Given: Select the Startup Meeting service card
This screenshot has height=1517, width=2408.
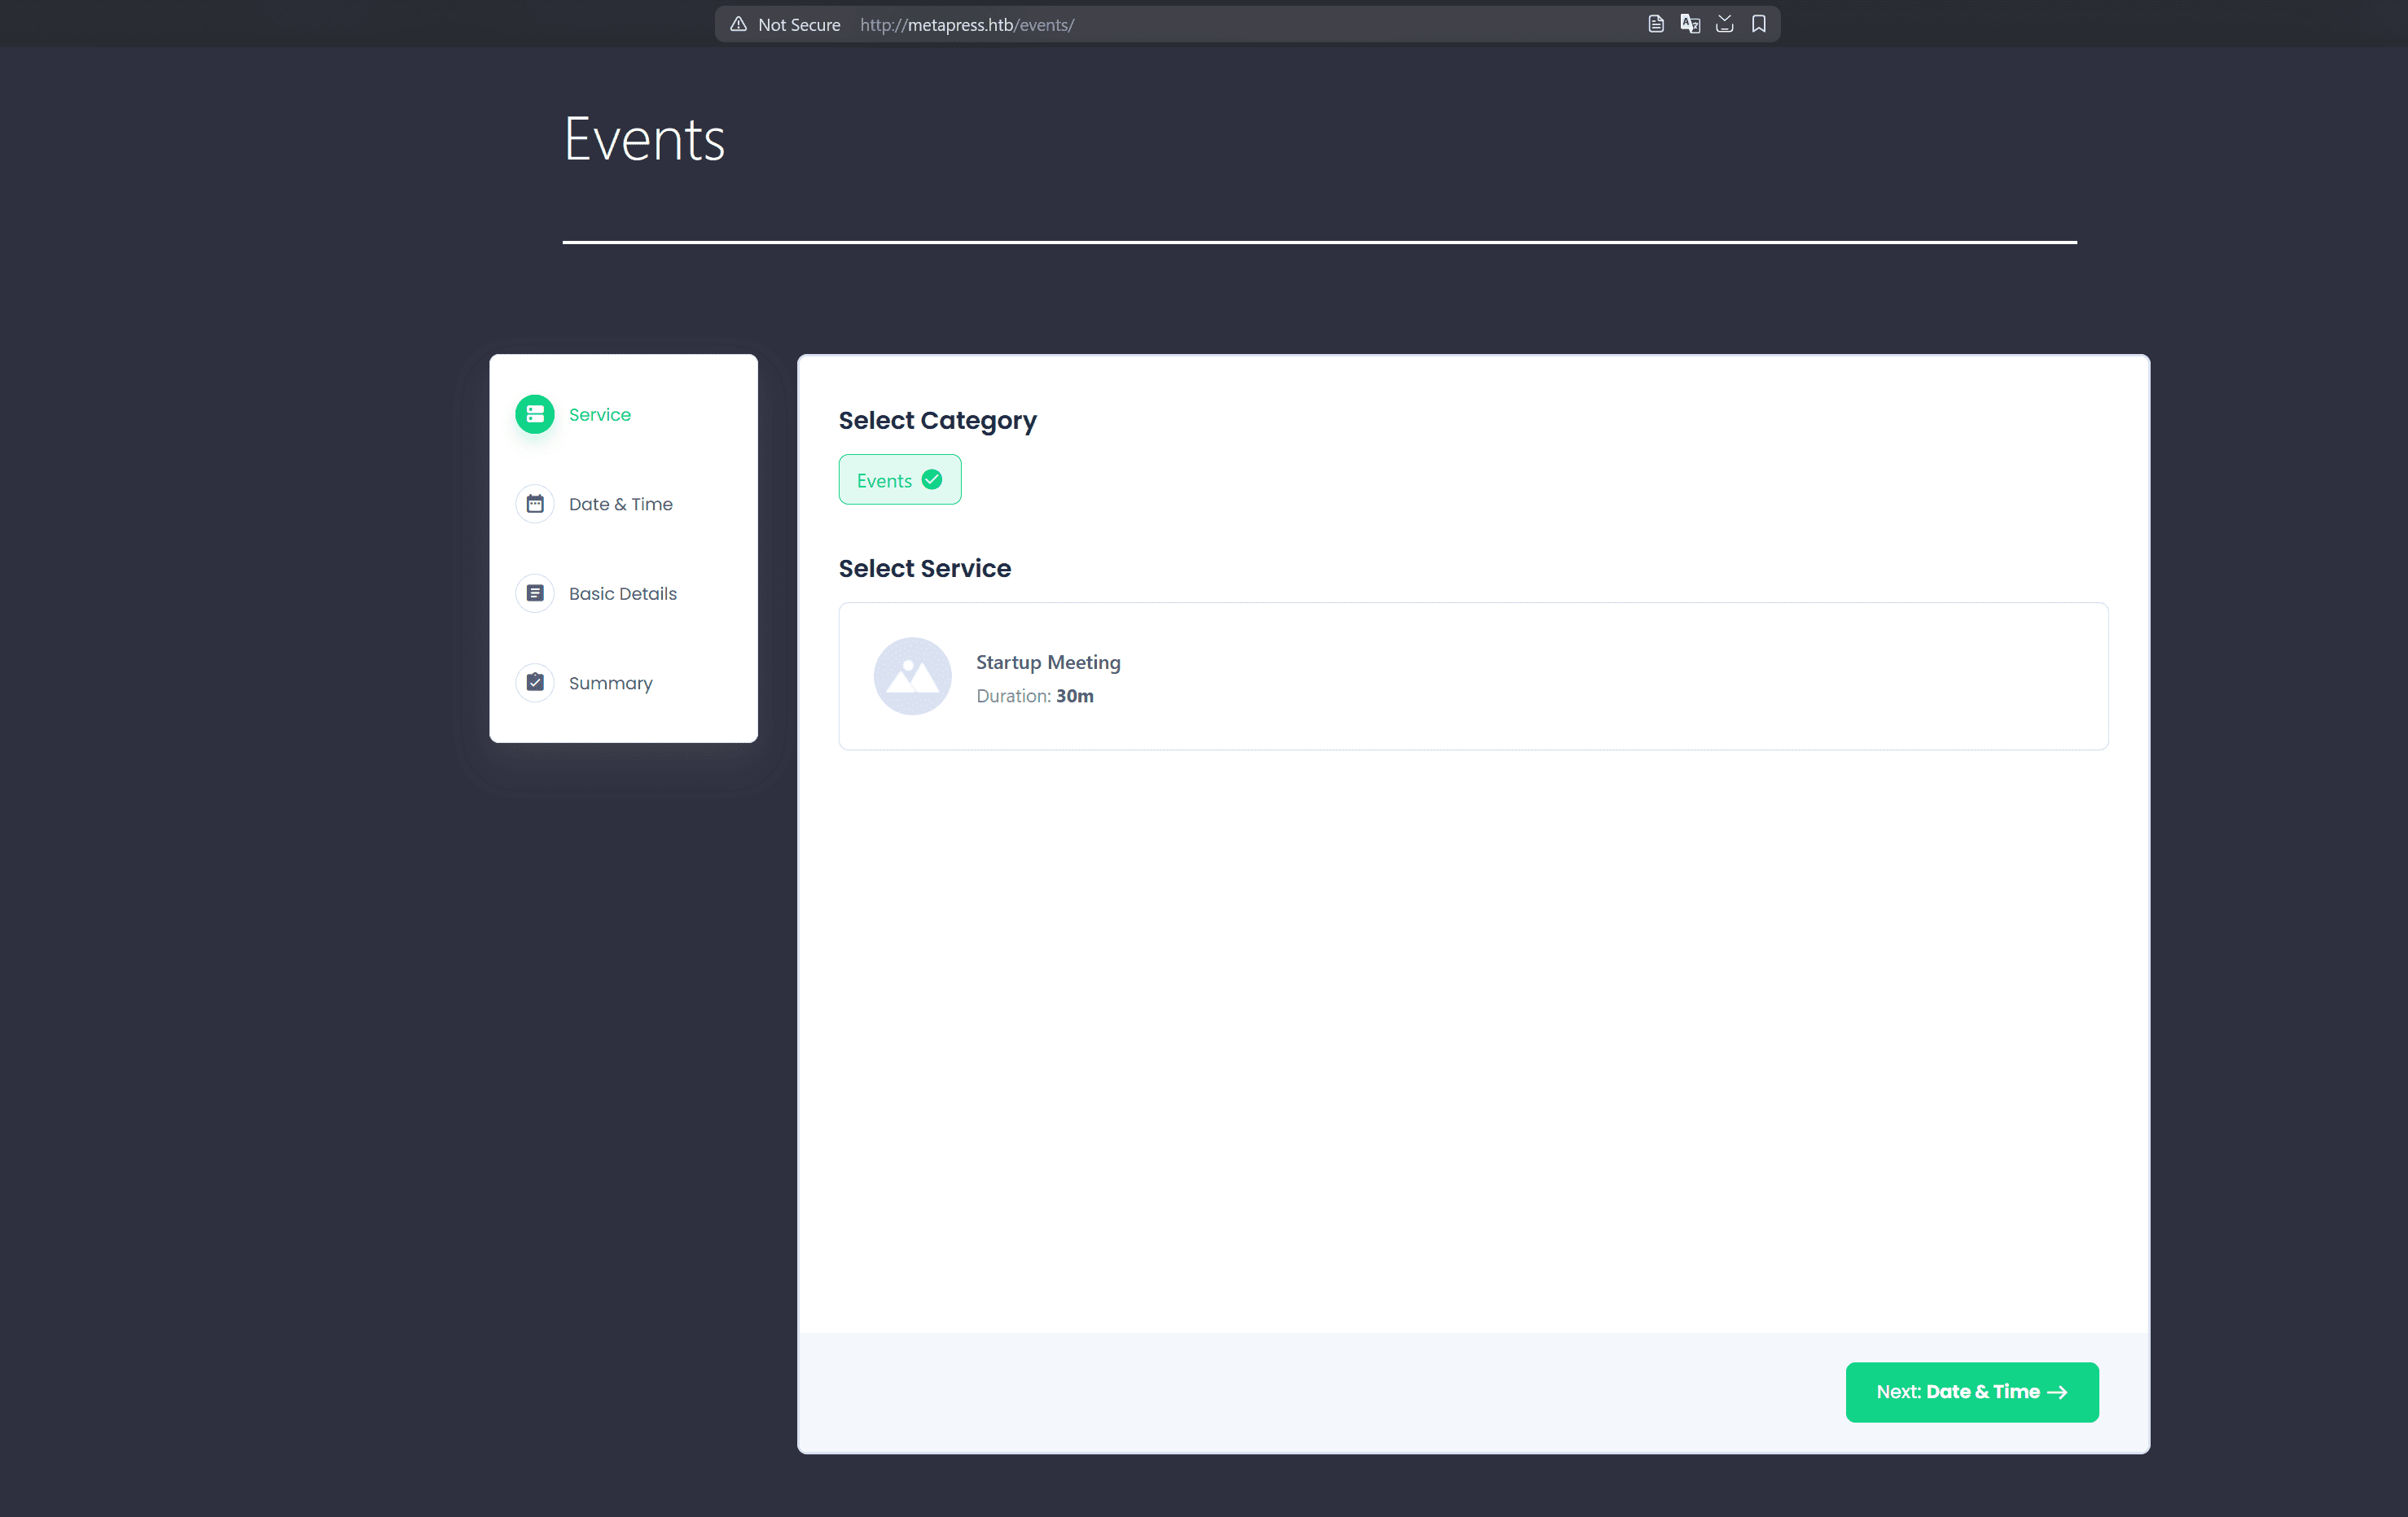Looking at the screenshot, I should (1473, 675).
